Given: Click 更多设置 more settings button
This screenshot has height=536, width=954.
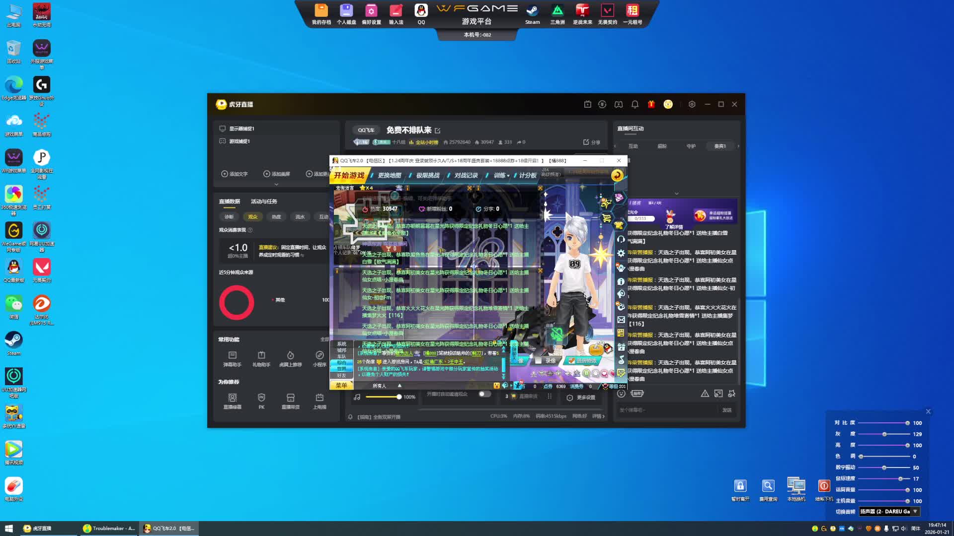Looking at the screenshot, I should tap(581, 398).
